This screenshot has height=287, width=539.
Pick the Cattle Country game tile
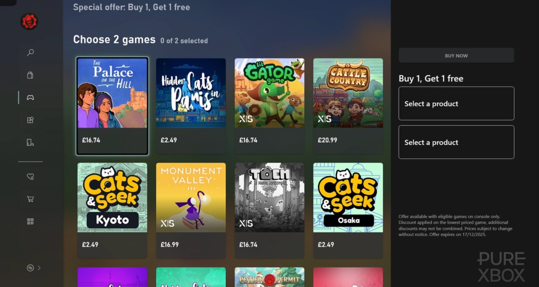[348, 106]
